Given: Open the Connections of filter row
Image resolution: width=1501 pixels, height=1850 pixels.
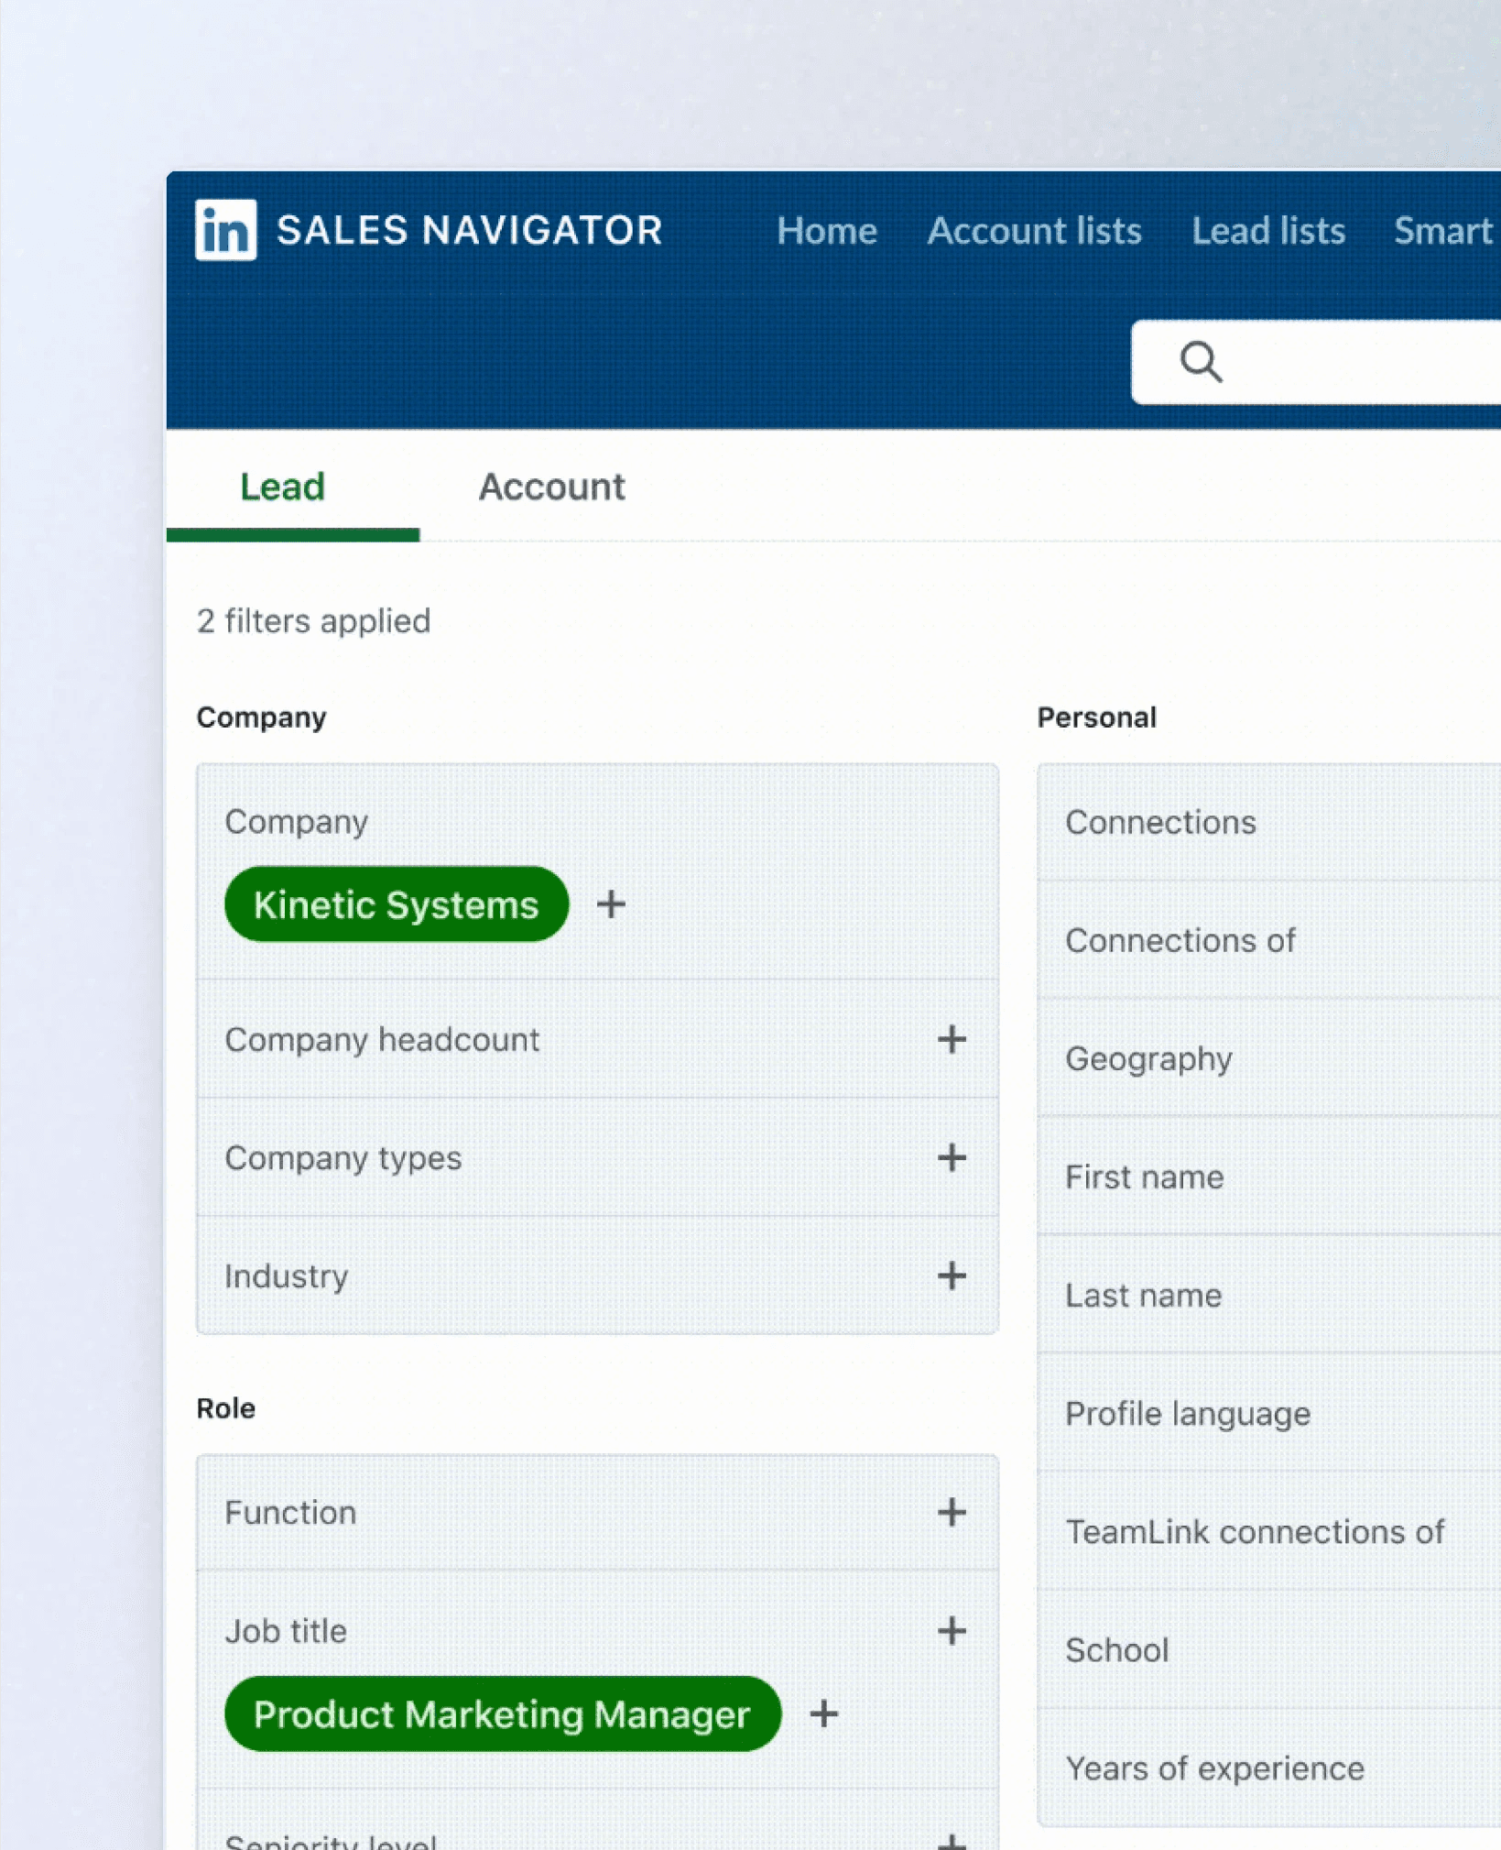Looking at the screenshot, I should point(1269,940).
